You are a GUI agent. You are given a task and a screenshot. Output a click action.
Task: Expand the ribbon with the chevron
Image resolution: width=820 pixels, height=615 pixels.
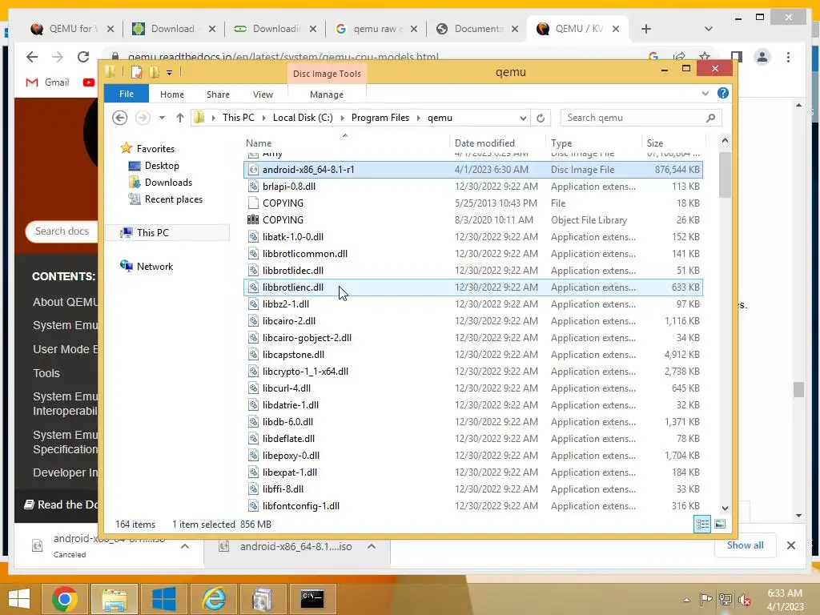705,93
